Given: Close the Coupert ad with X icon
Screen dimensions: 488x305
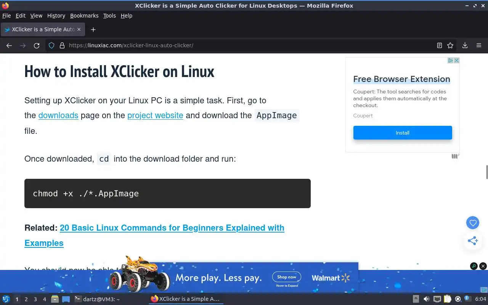Looking at the screenshot, I should coord(456,61).
